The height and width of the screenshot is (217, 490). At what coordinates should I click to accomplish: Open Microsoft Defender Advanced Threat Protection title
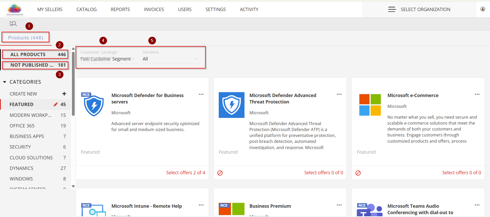pos(283,99)
